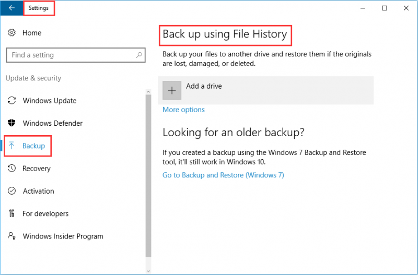This screenshot has width=418, height=275.
Task: Click the Windows Insider Program person icon
Action: click(11, 236)
